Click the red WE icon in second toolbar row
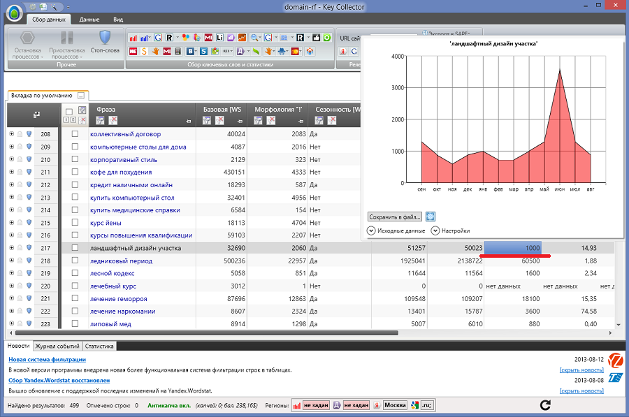The width and height of the screenshot is (629, 417). click(133, 51)
